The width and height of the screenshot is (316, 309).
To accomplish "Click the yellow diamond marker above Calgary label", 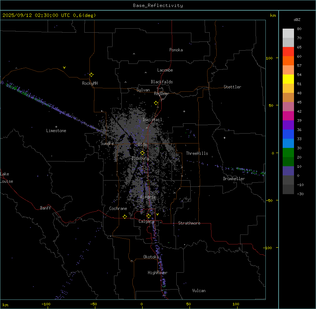I will (148, 216).
